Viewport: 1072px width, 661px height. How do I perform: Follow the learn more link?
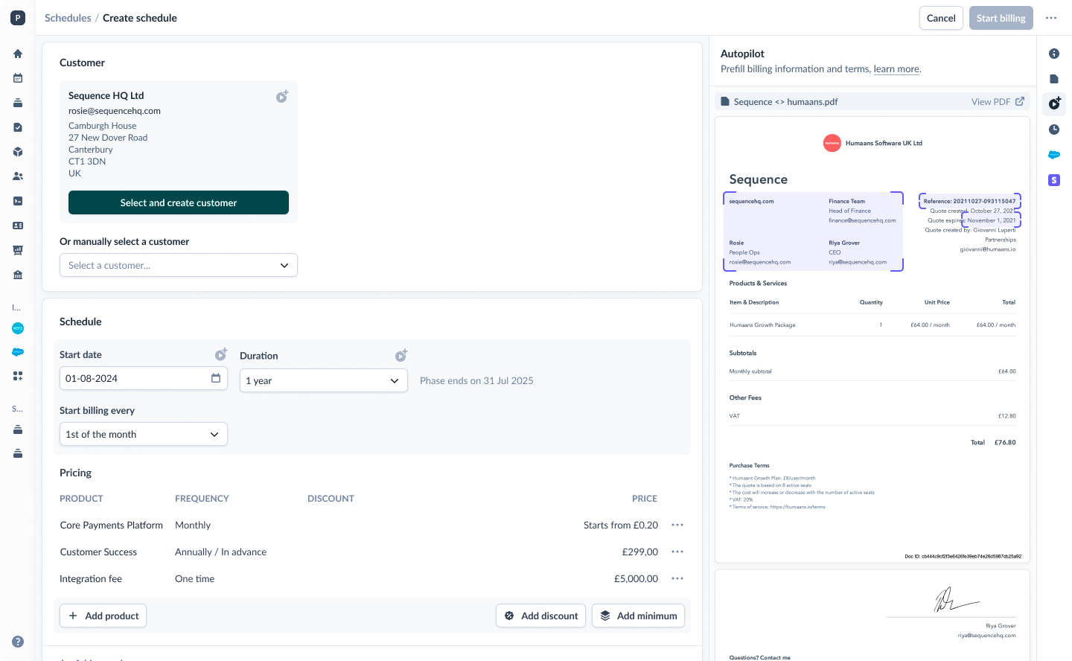point(896,69)
